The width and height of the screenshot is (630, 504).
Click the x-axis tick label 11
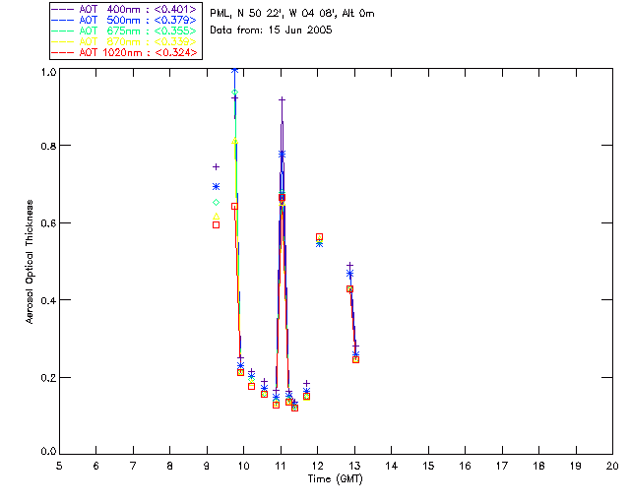point(281,466)
